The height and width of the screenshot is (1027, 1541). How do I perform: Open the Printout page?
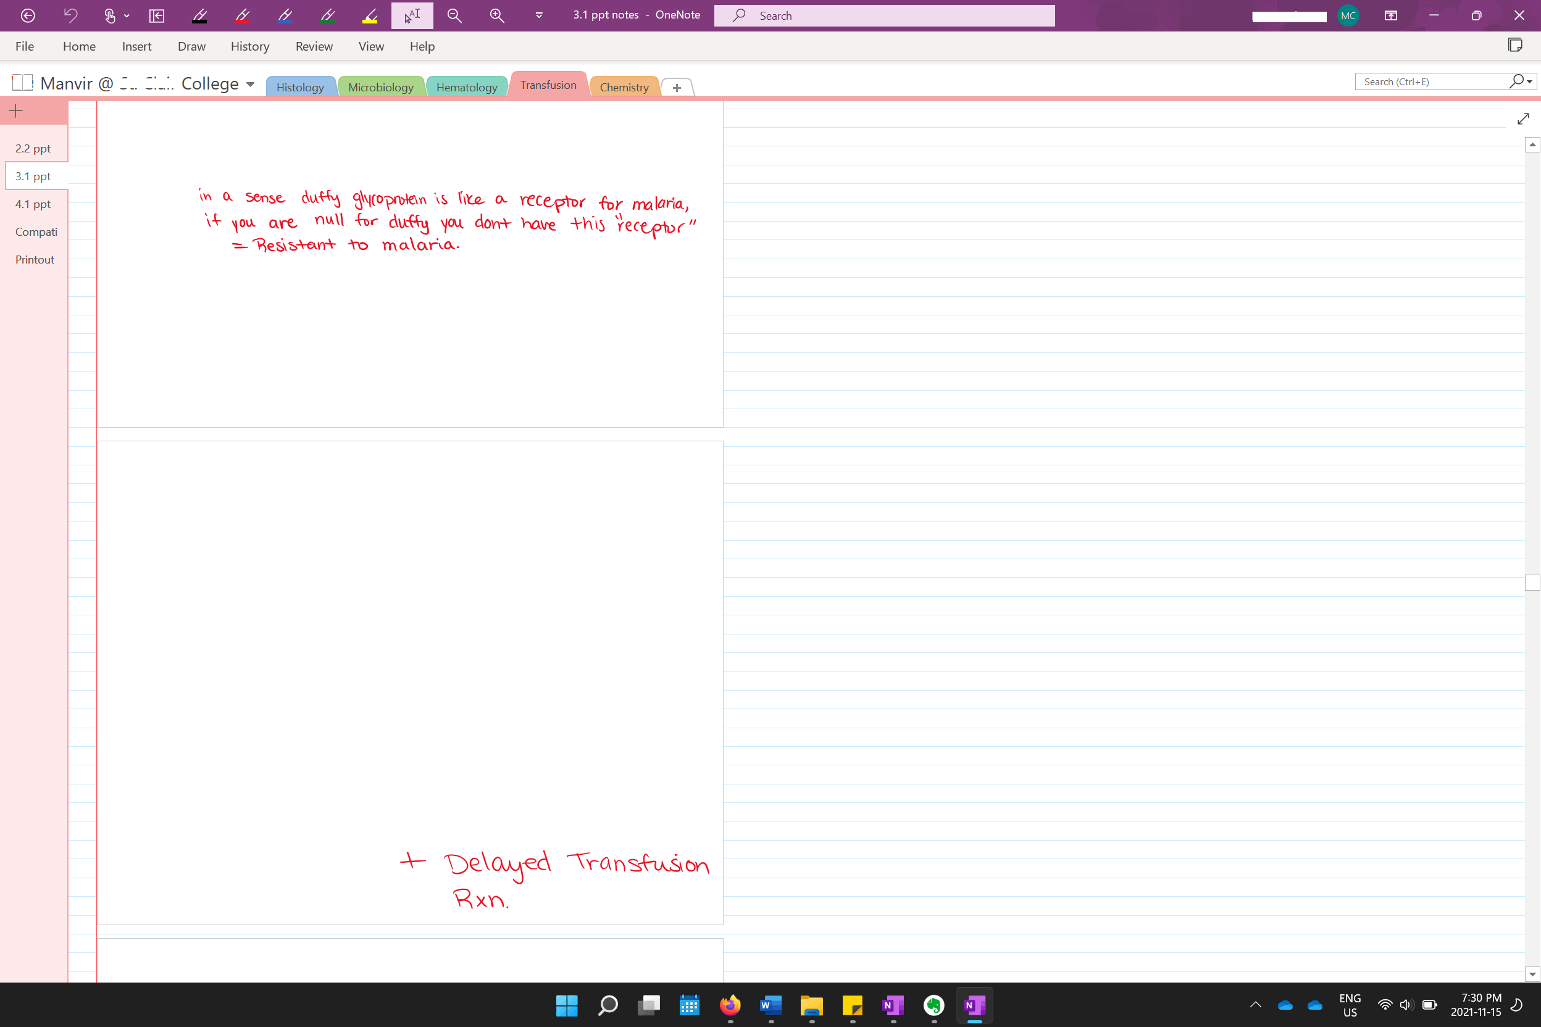35,259
